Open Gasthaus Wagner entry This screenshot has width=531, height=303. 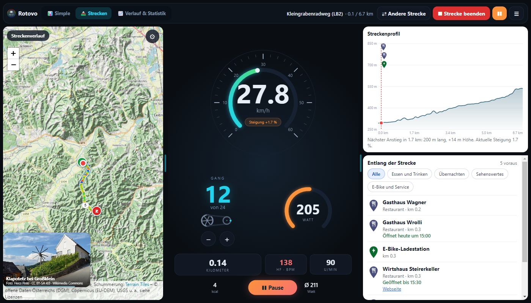(x=442, y=205)
